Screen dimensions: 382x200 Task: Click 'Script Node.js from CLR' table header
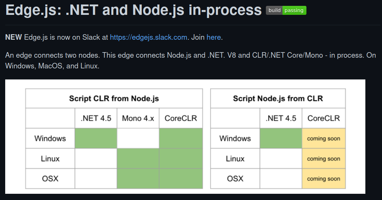click(x=278, y=98)
